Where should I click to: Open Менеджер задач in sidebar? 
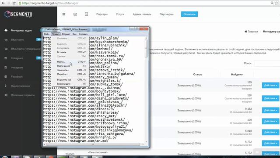21,30
